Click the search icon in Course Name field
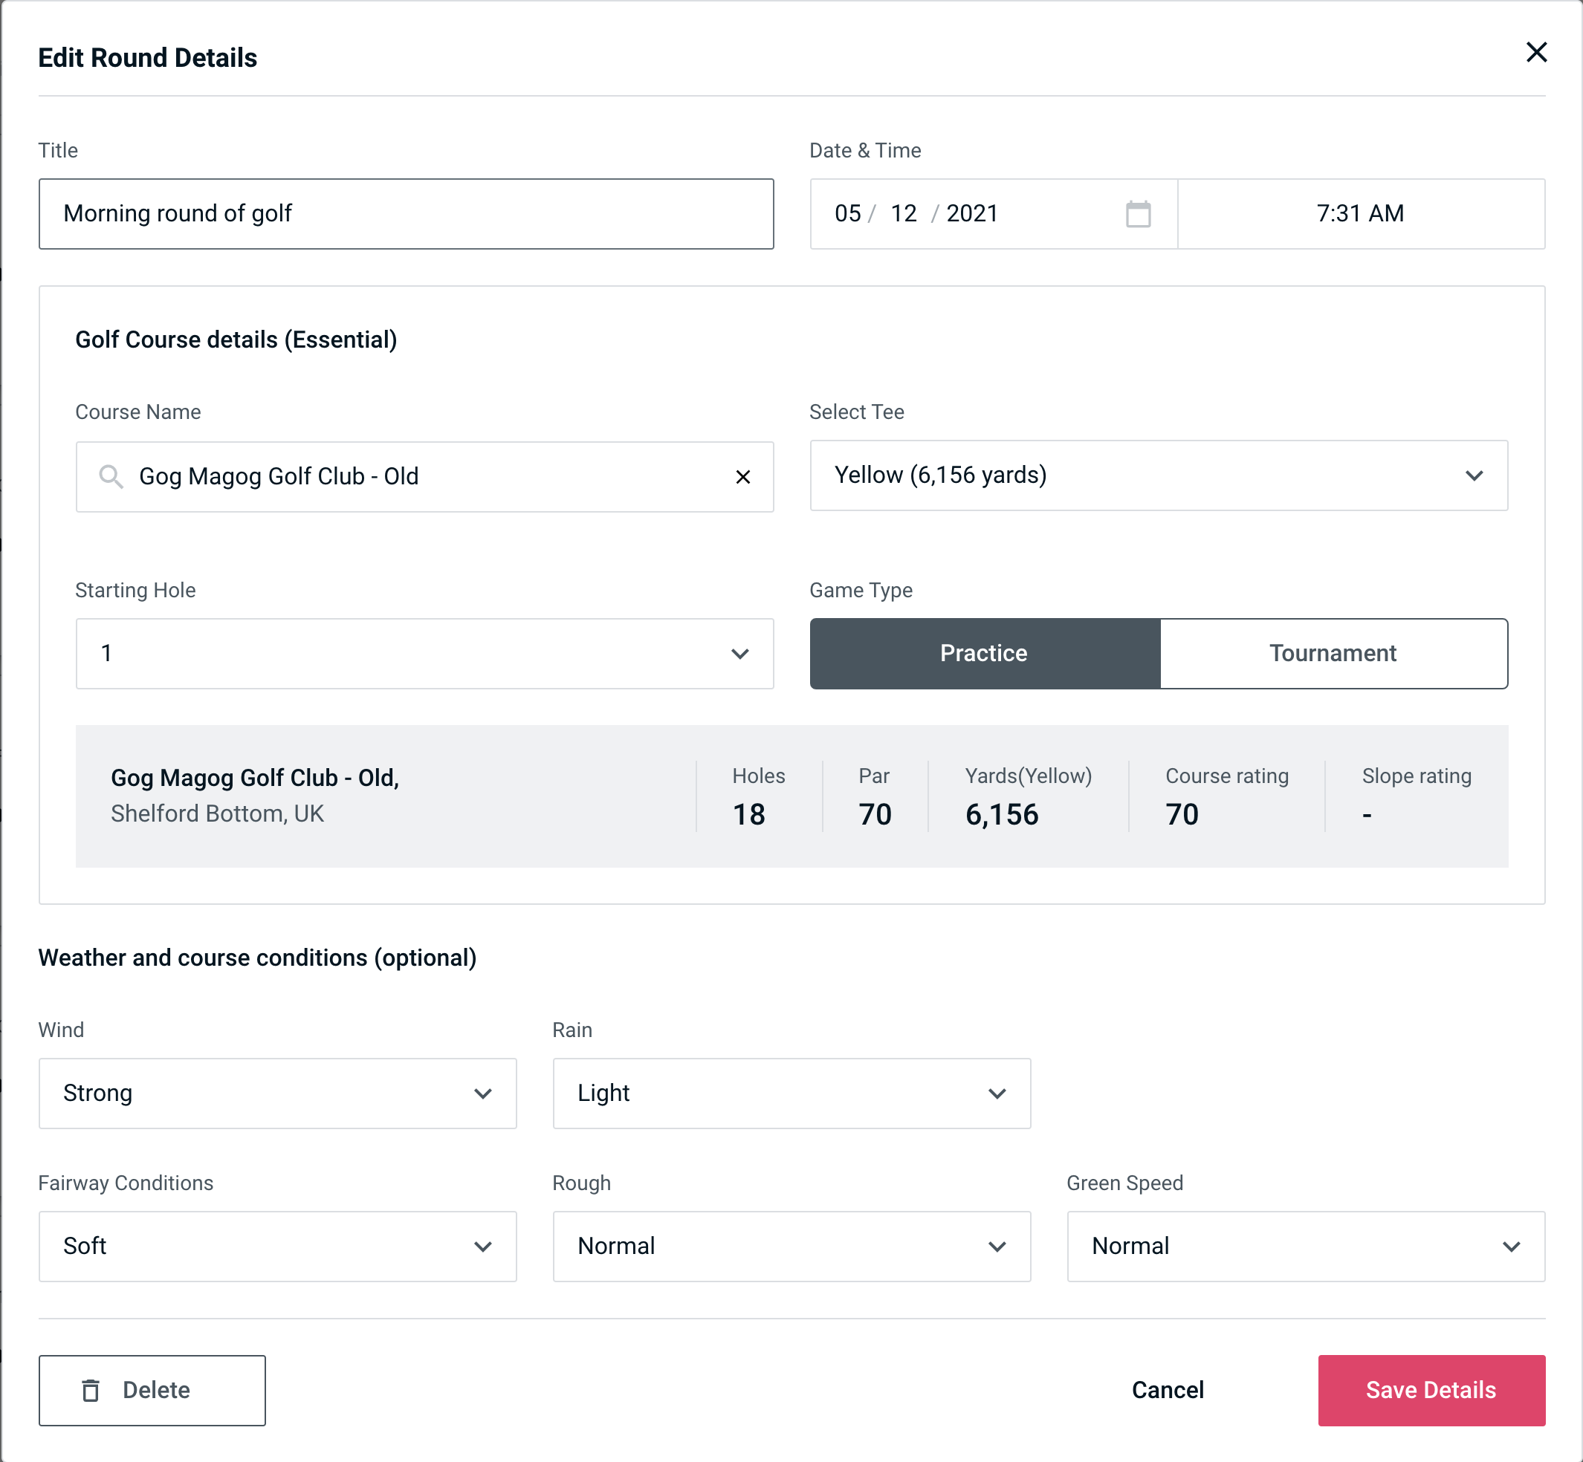Image resolution: width=1583 pixels, height=1462 pixels. (110, 477)
